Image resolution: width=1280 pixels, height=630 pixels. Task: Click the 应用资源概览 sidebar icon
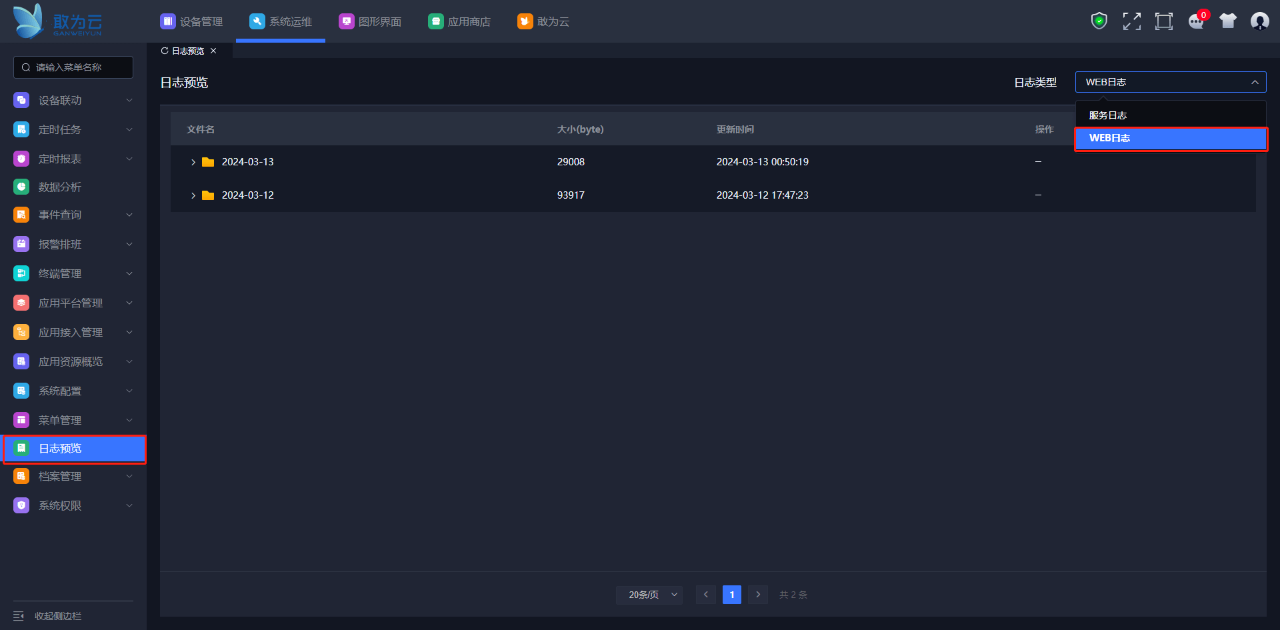click(21, 361)
